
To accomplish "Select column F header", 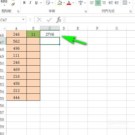I will tap(97, 28).
